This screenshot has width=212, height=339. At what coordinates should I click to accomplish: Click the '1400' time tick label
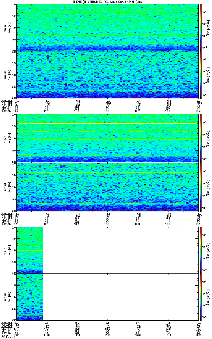(17, 335)
